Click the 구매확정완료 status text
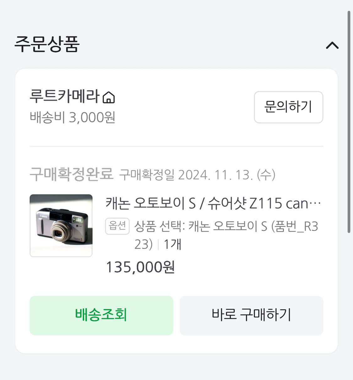 (x=71, y=174)
